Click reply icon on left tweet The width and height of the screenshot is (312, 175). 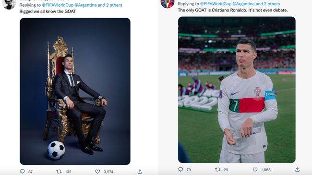point(22,172)
